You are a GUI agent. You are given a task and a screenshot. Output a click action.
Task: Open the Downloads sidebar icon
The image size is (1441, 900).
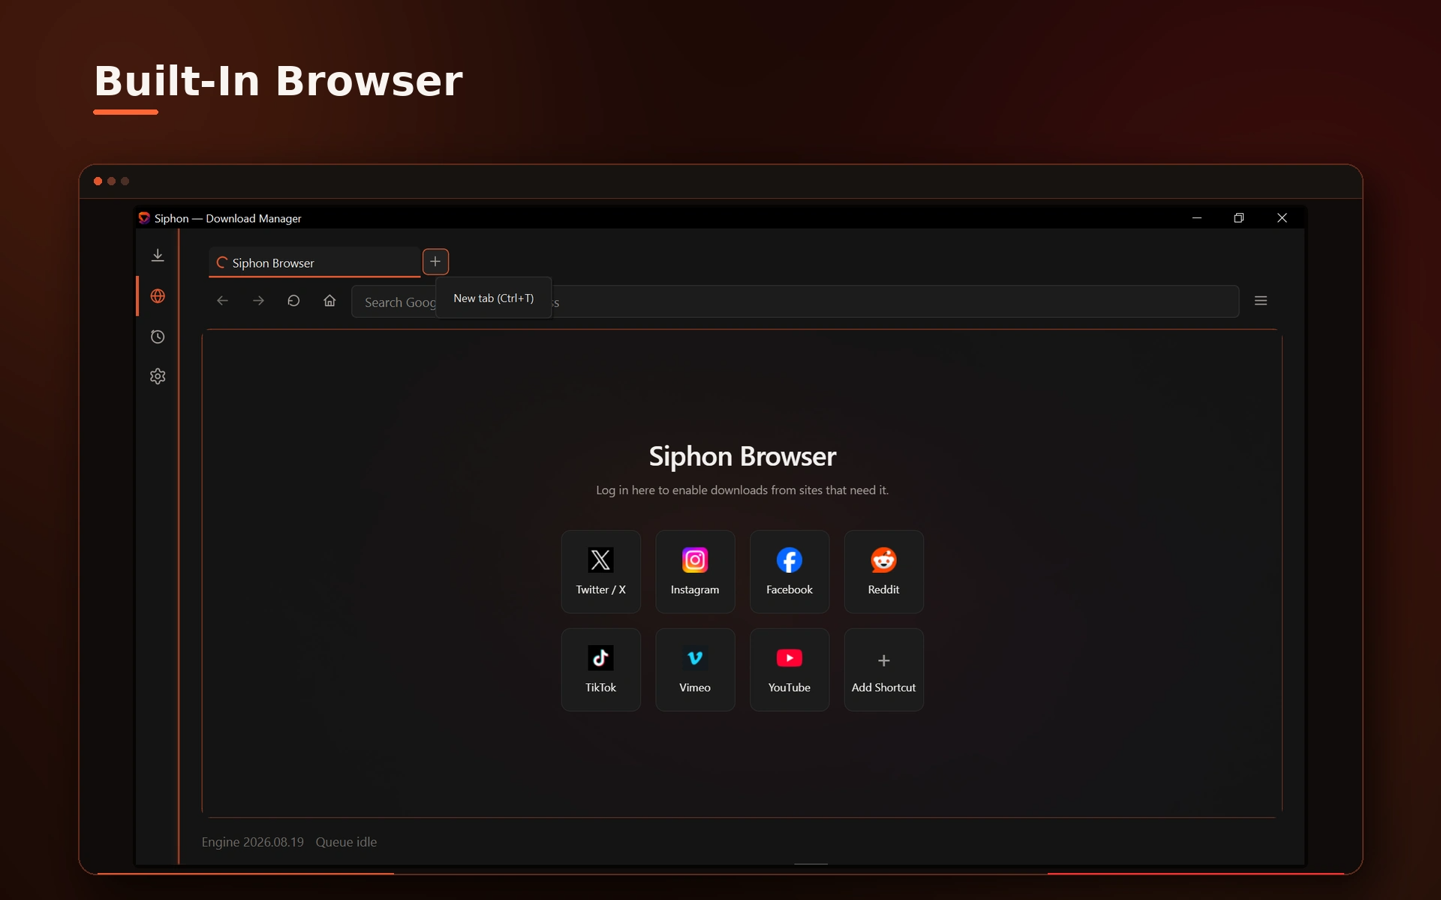pos(158,256)
